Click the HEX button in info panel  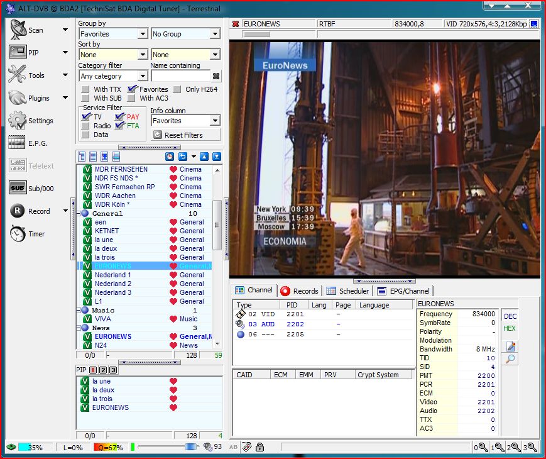click(x=510, y=328)
